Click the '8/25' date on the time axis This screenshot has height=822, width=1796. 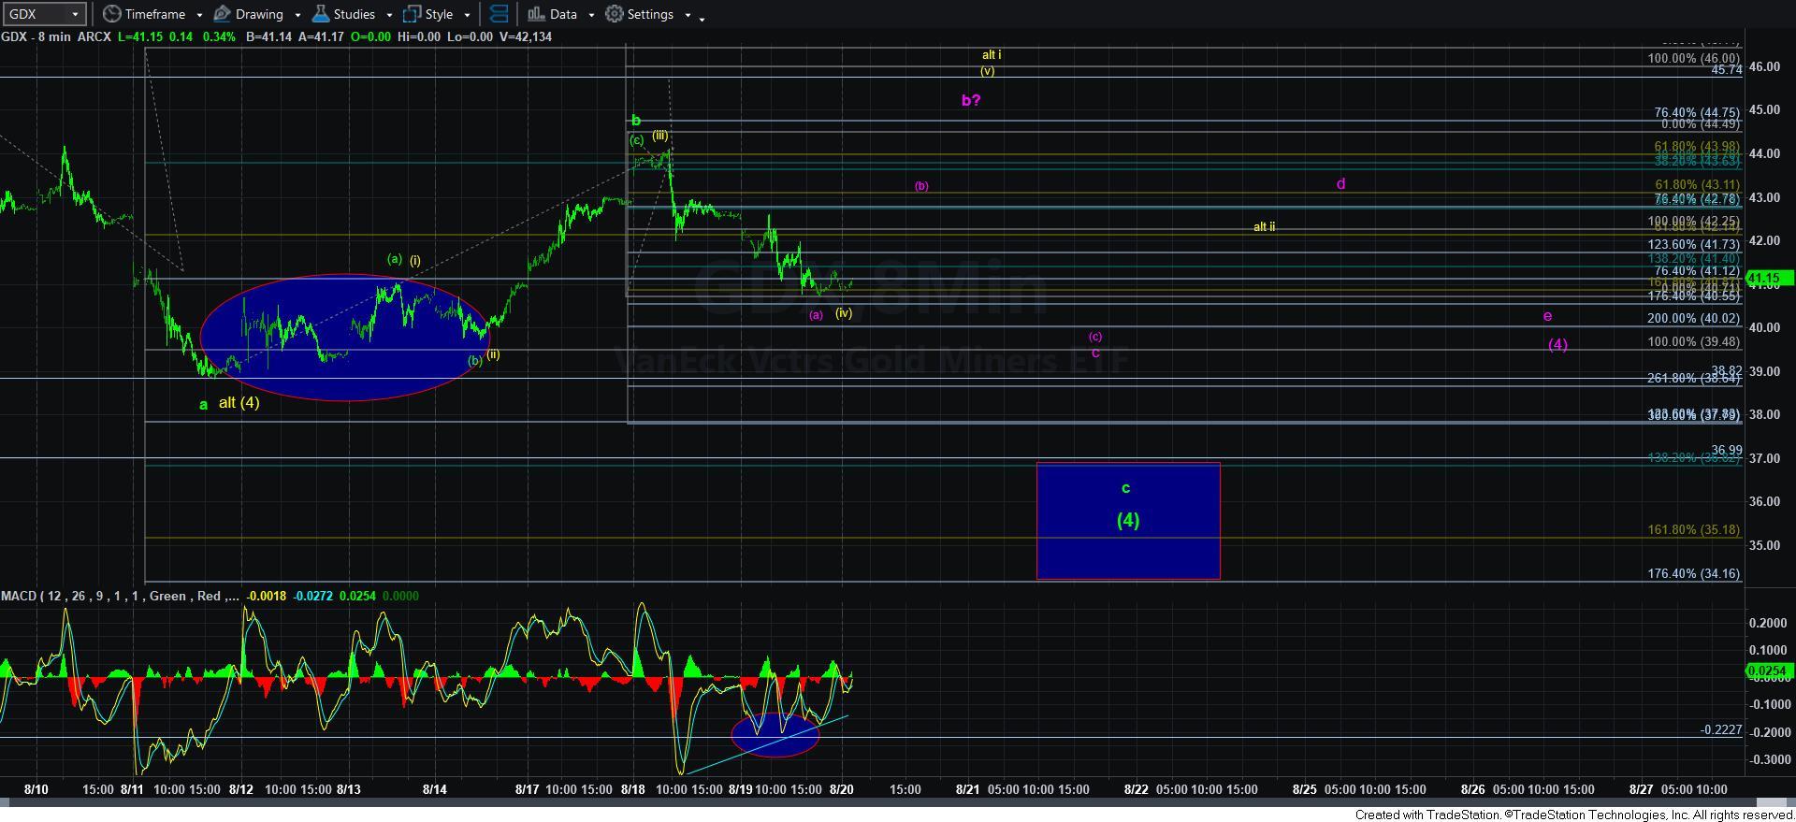[x=1305, y=789]
